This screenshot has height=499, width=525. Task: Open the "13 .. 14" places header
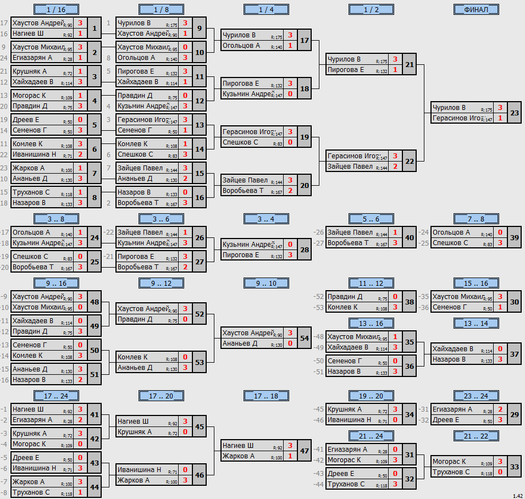[x=476, y=323]
